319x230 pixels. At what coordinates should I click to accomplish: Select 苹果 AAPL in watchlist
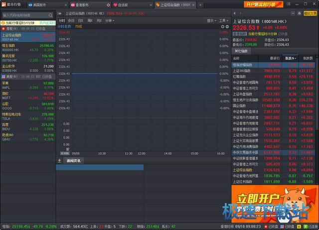coord(28,85)
